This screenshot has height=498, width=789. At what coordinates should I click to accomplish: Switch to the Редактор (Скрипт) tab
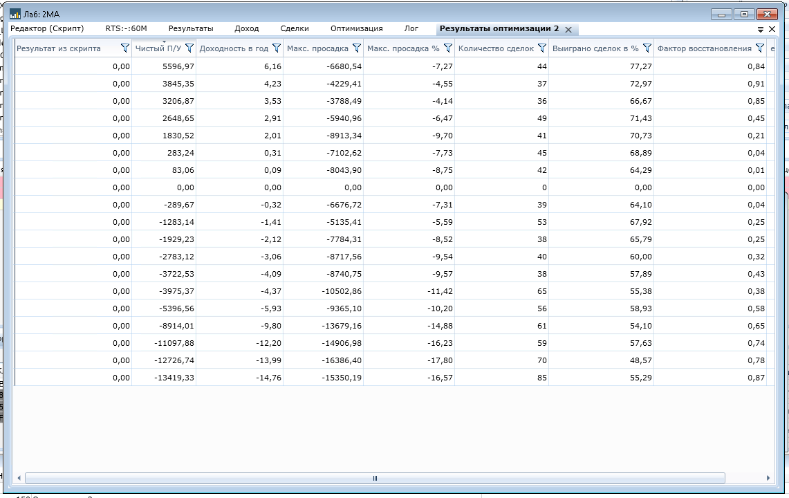pos(46,29)
